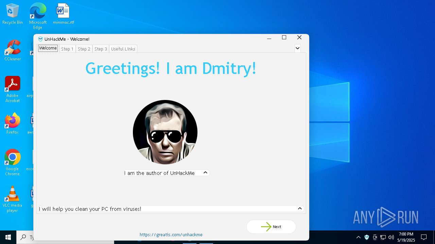The width and height of the screenshot is (435, 244).
Task: Click the 'Greetings! I am Dmitry!' heading
Action: pyautogui.click(x=171, y=68)
